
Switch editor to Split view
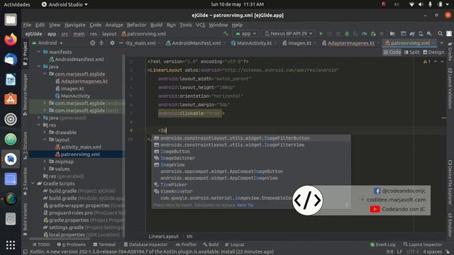tap(411, 52)
